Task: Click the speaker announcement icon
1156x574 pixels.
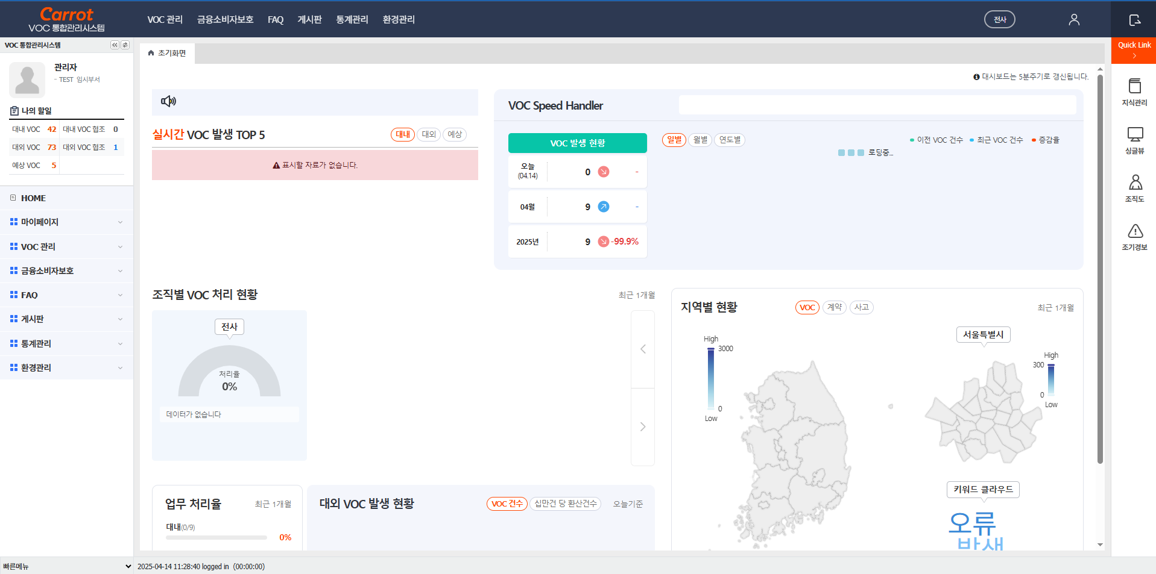Action: (168, 101)
